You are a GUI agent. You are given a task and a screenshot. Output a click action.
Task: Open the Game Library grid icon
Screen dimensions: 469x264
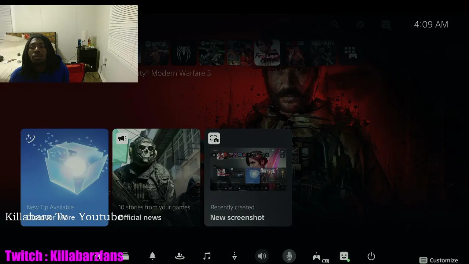[351, 52]
